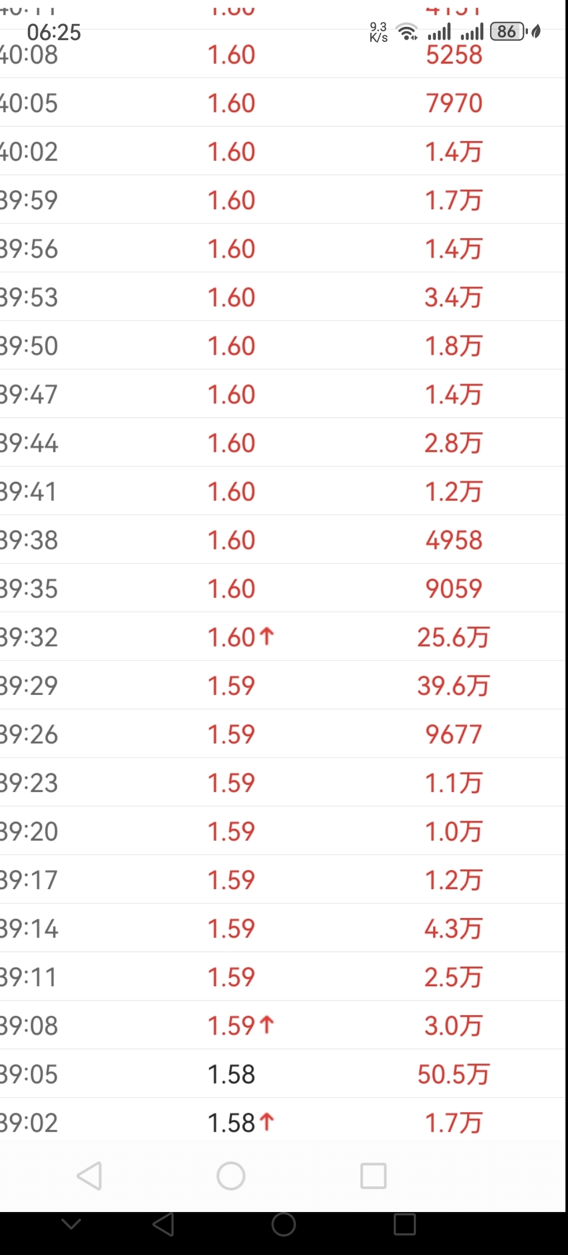
Task: Tap the Wi-Fi icon in status bar
Action: coord(407,32)
